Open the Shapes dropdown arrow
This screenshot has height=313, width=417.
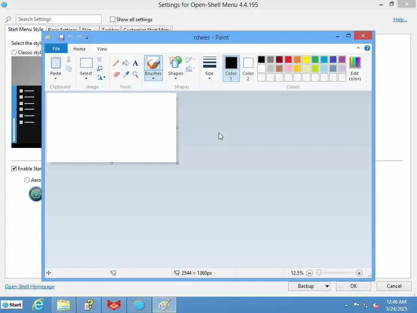[x=176, y=79]
